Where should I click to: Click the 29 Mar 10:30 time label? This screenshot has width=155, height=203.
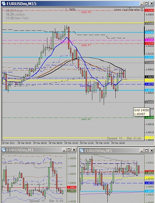71,143
